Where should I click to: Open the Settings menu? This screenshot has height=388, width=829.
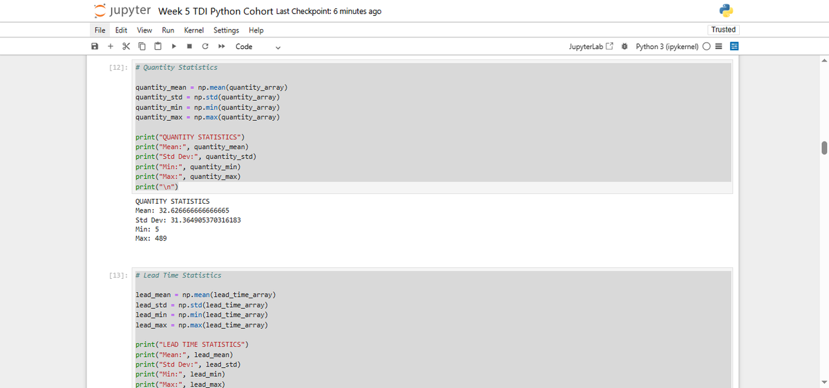[226, 30]
